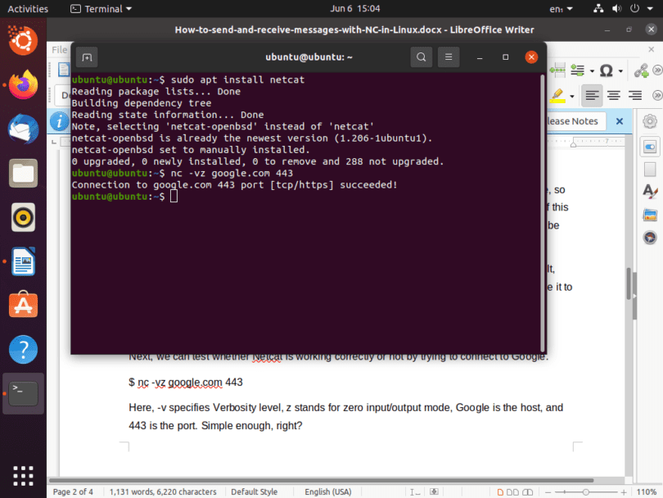Increase zoom with the status bar slider

pyautogui.click(x=624, y=491)
